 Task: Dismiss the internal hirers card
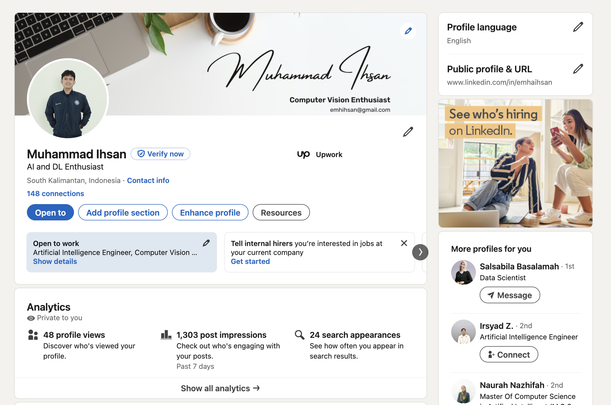[404, 243]
